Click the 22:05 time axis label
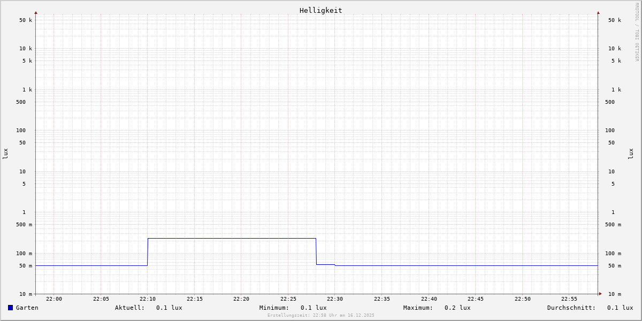642x321 pixels. [101, 299]
